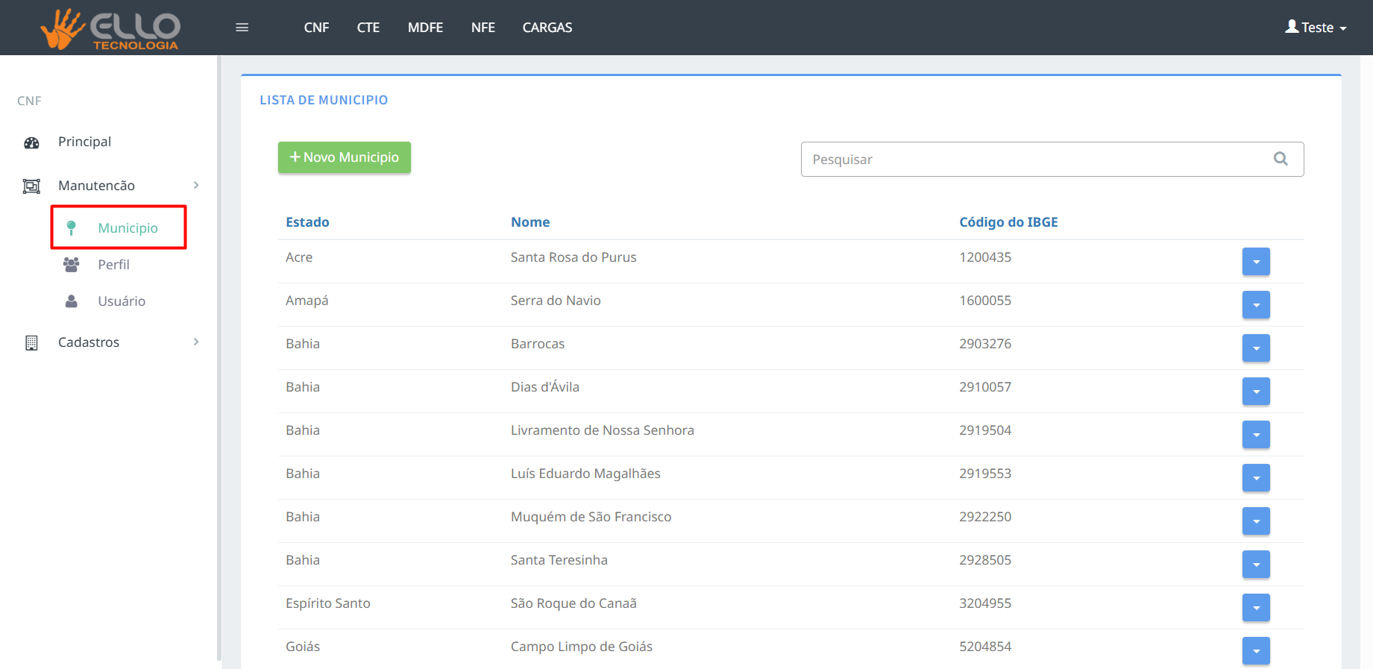Click the Manutencão sidebar icon
1373x669 pixels.
(x=31, y=186)
